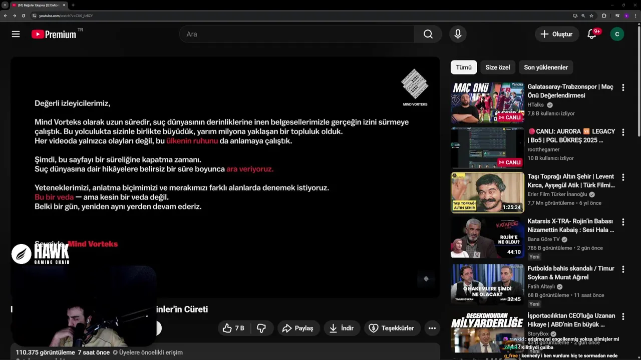Open options for İşportacılıktan CEO'luğa video
The height and width of the screenshot is (360, 641).
click(x=623, y=317)
